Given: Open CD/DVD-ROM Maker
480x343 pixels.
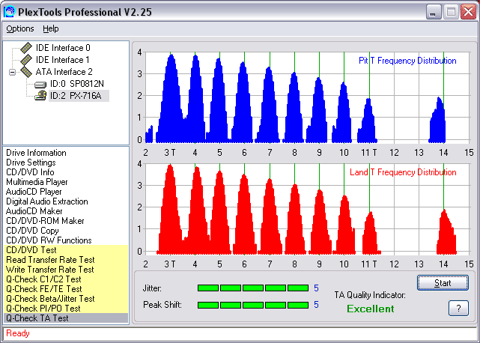Looking at the screenshot, I should [x=45, y=221].
